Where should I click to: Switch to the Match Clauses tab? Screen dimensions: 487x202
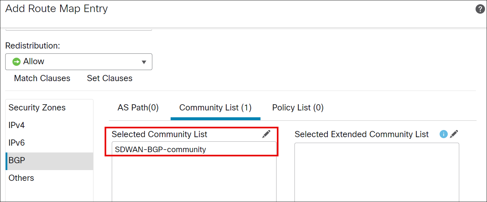click(x=42, y=78)
